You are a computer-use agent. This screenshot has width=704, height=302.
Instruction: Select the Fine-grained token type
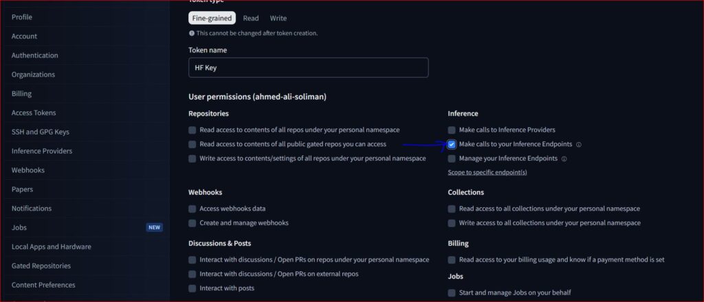click(x=212, y=19)
